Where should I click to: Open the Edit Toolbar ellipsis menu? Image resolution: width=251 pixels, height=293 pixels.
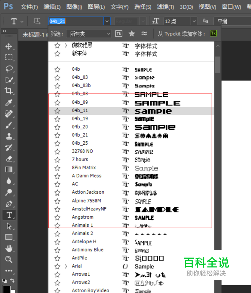tap(9, 271)
